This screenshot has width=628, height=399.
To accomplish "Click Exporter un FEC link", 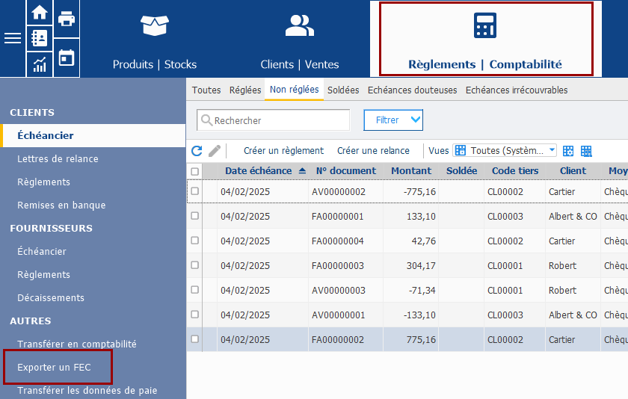I will tap(54, 368).
